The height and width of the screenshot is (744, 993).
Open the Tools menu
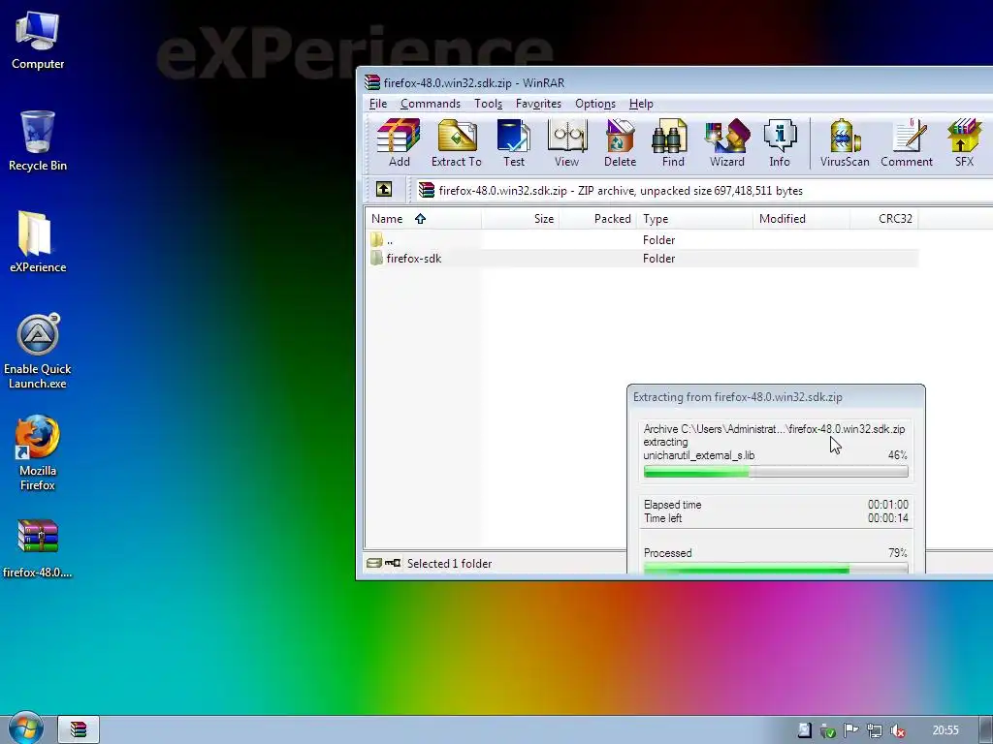pyautogui.click(x=489, y=103)
